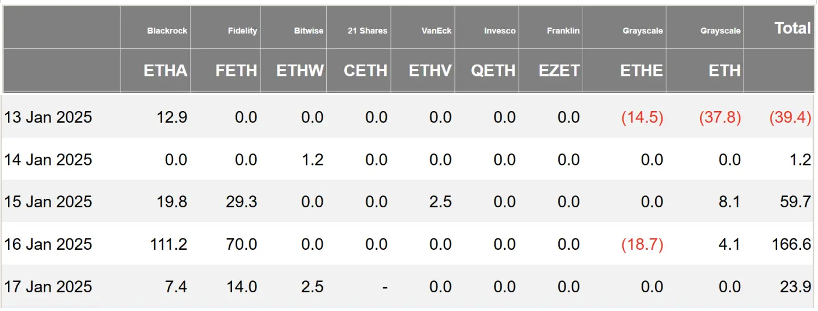Click the Franklin column header
The height and width of the screenshot is (311, 818).
click(563, 31)
